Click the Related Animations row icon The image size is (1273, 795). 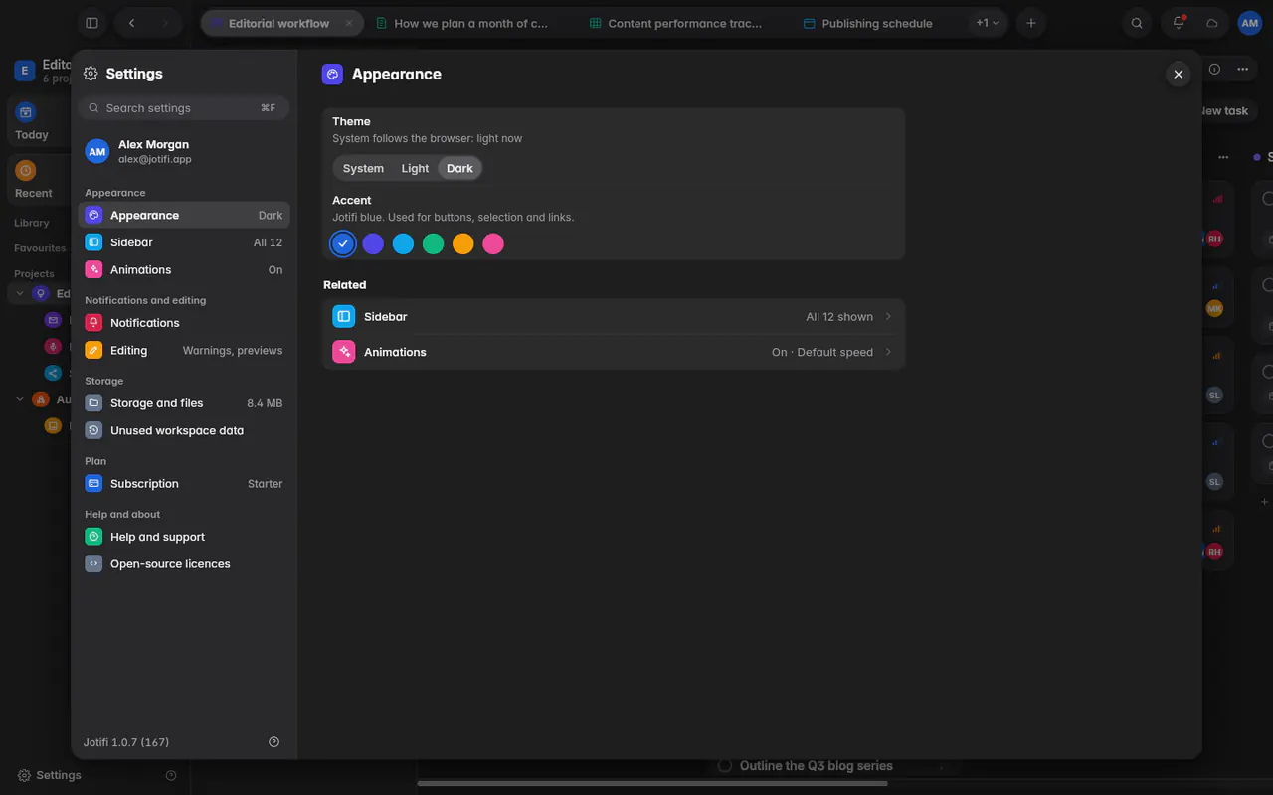click(344, 352)
